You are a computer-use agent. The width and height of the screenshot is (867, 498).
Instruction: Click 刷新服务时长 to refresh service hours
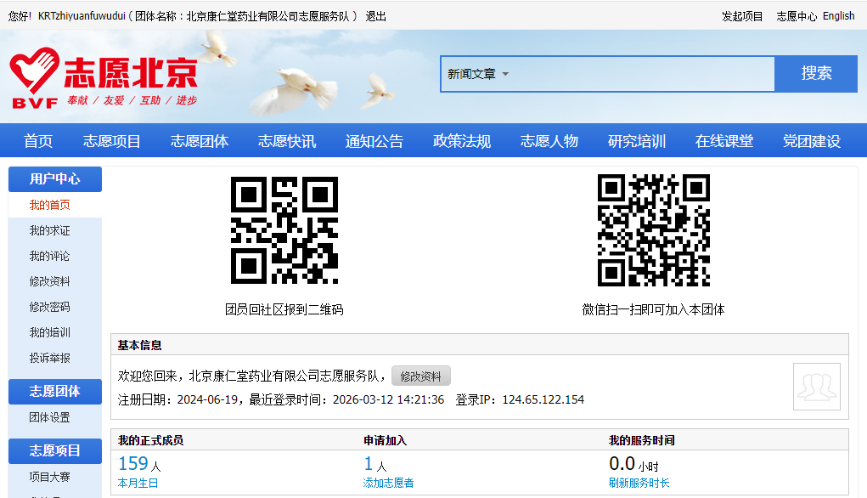[x=639, y=483]
